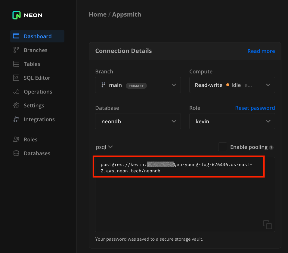This screenshot has width=288, height=253.
Task: Click the Roles icon
Action: 16,139
